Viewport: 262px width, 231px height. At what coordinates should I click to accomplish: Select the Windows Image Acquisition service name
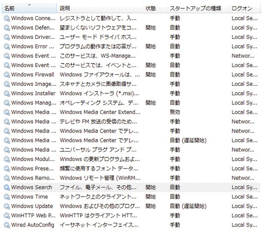(x=33, y=84)
